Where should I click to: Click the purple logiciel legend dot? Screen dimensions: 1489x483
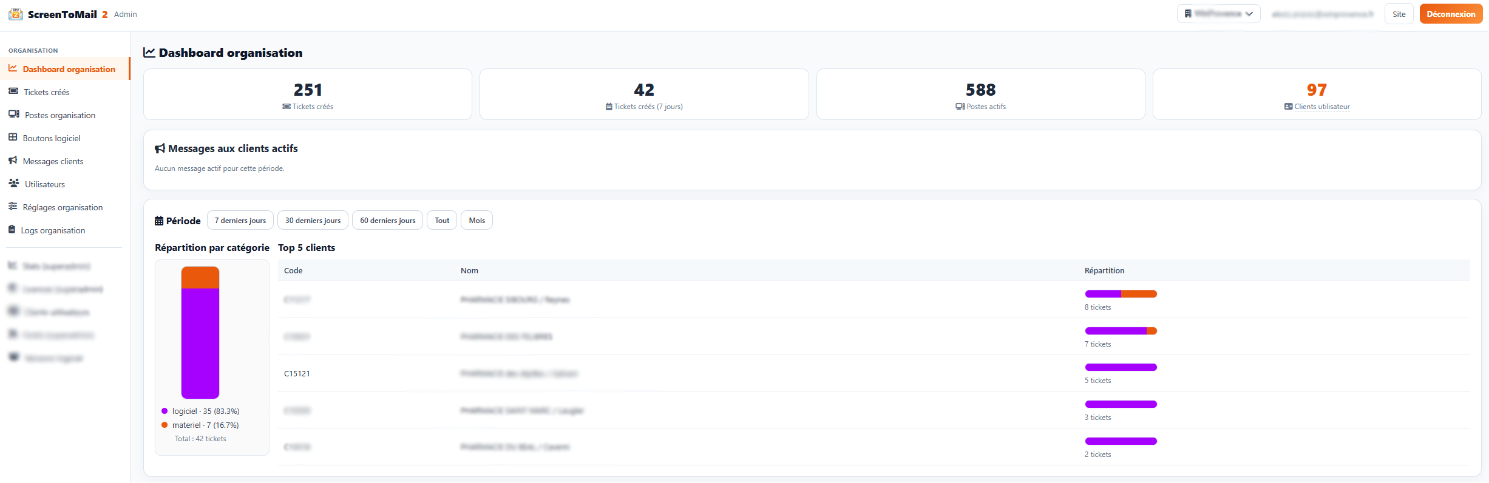[x=165, y=411]
